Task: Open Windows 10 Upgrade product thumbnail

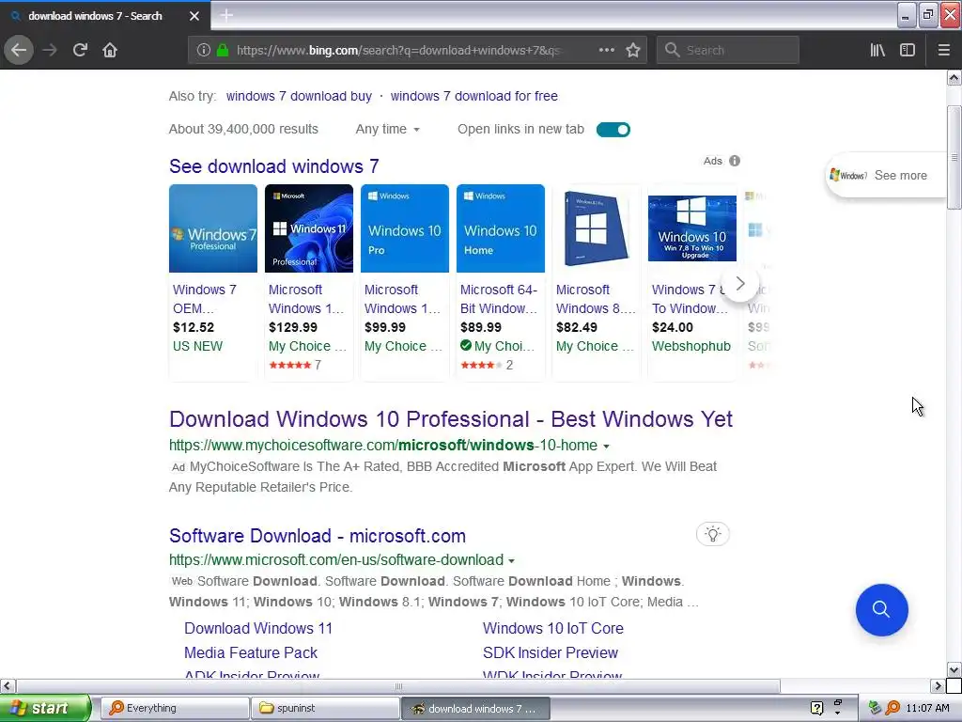Action: 692,228
